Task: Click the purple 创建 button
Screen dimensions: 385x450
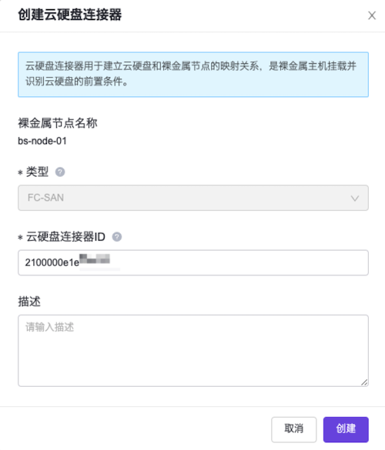Action: click(x=346, y=429)
